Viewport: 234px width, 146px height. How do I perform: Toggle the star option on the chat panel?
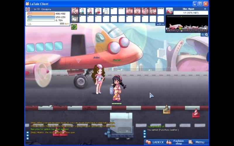pyautogui.click(x=27, y=138)
